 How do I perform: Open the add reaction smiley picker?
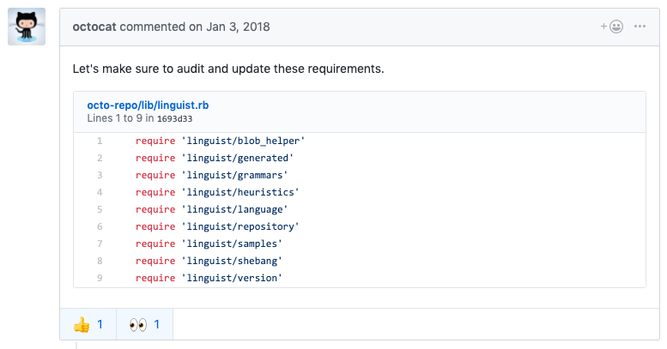(612, 27)
